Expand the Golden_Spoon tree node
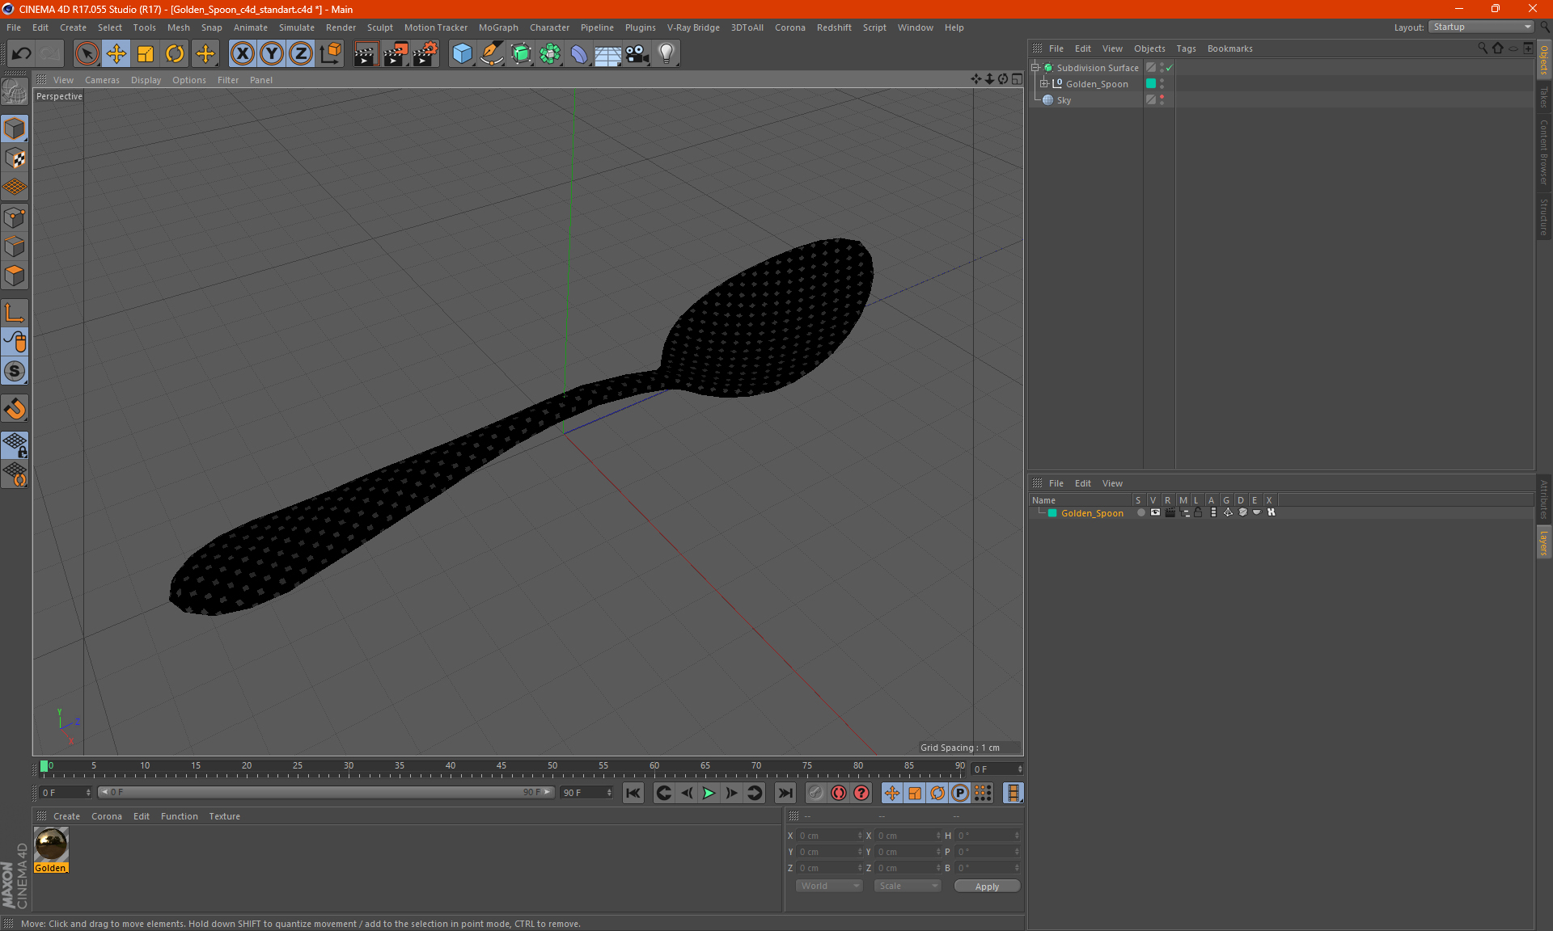Viewport: 1553px width, 931px height. coord(1043,83)
